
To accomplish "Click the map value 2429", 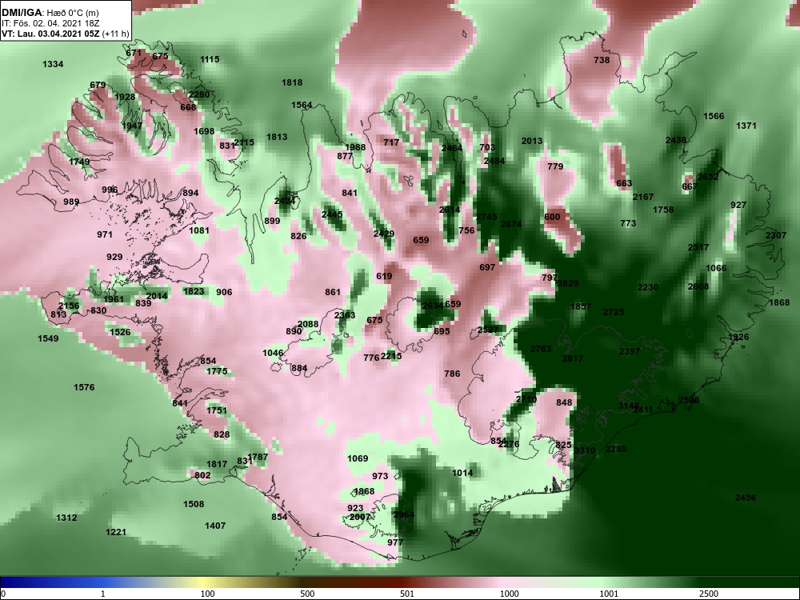I will (384, 234).
